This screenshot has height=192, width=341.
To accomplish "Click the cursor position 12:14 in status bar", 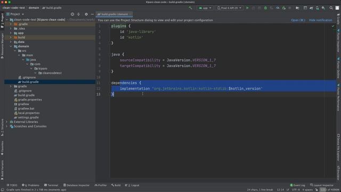I will [280, 190].
